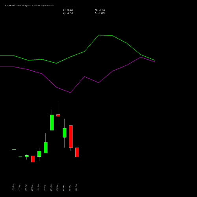197x197 pixels.
Task: Select the high value H: 4.75
Action: pyautogui.click(x=100, y=10)
